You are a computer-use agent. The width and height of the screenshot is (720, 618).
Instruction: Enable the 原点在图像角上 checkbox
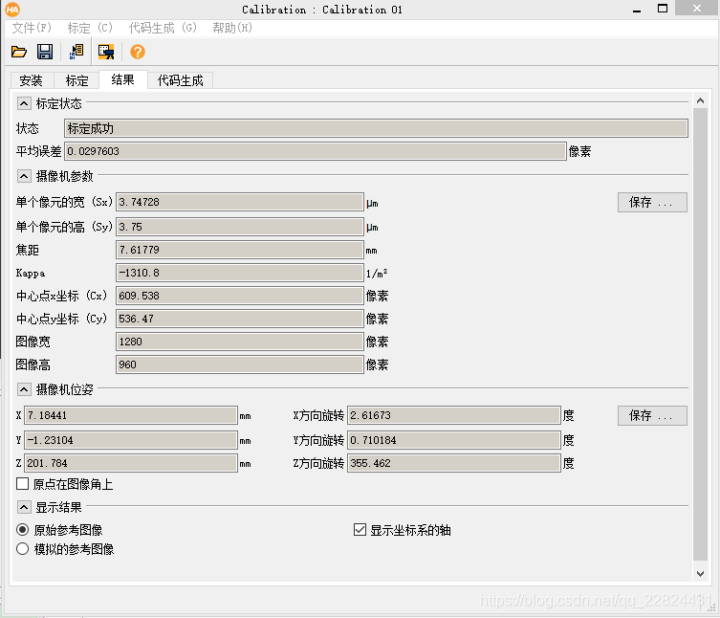tap(23, 484)
